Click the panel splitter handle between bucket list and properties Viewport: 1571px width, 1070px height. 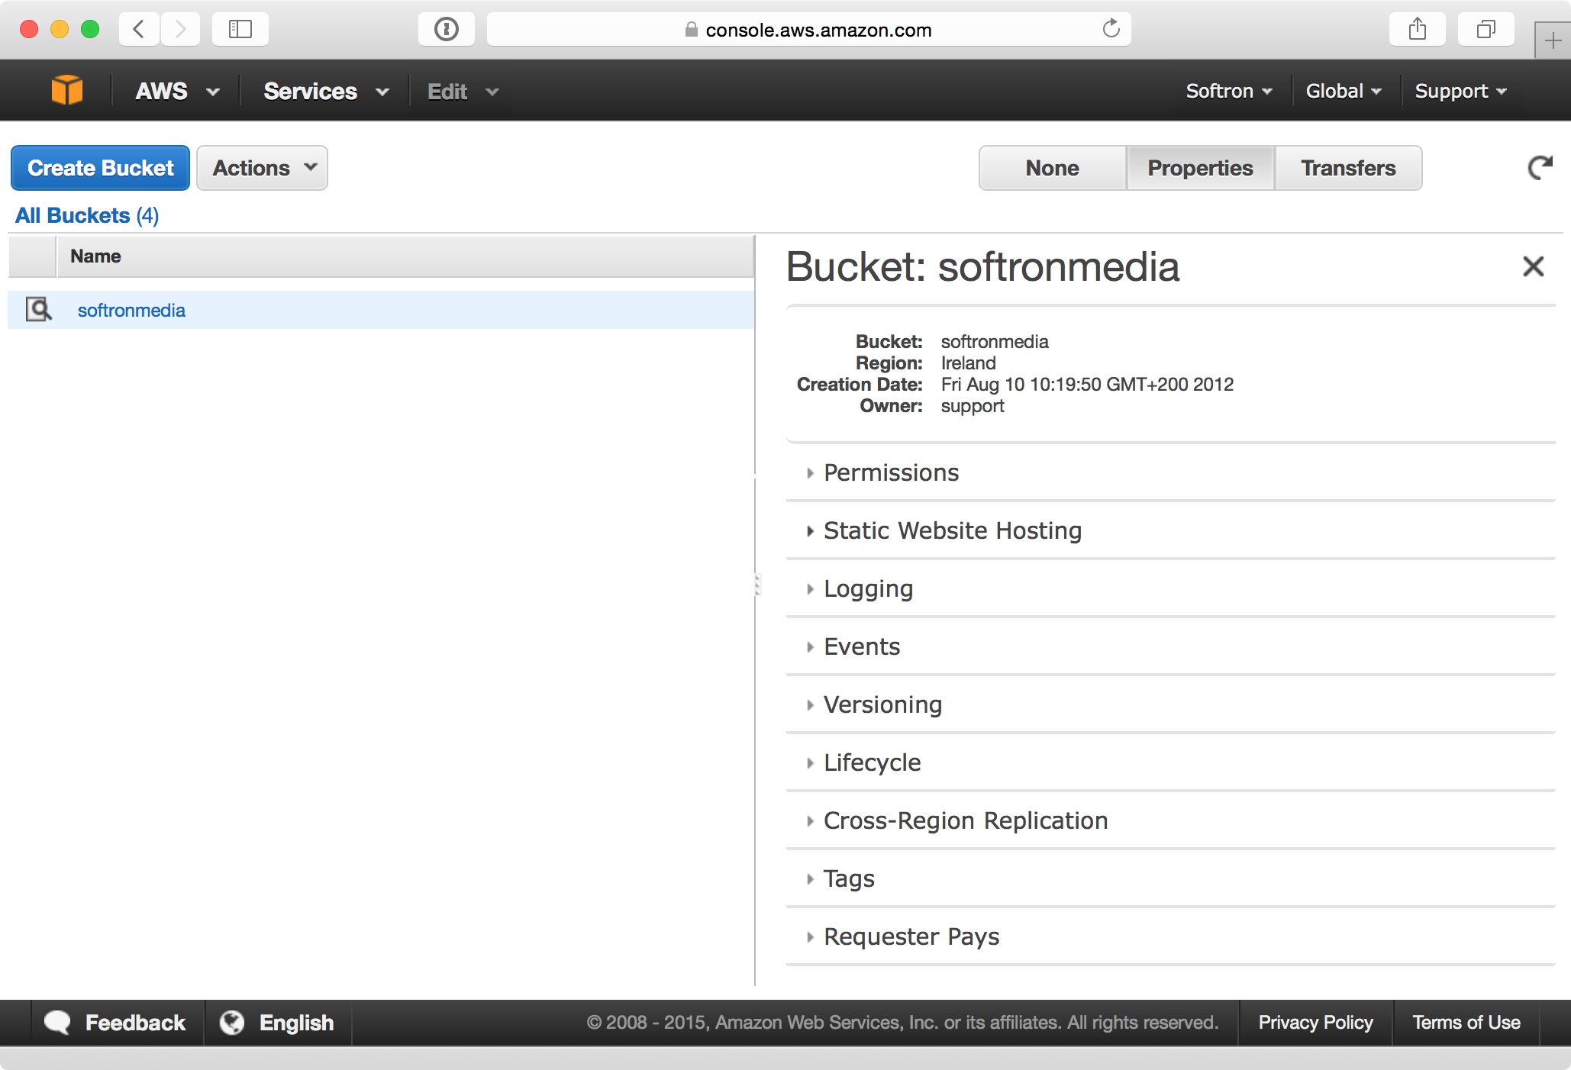click(757, 585)
